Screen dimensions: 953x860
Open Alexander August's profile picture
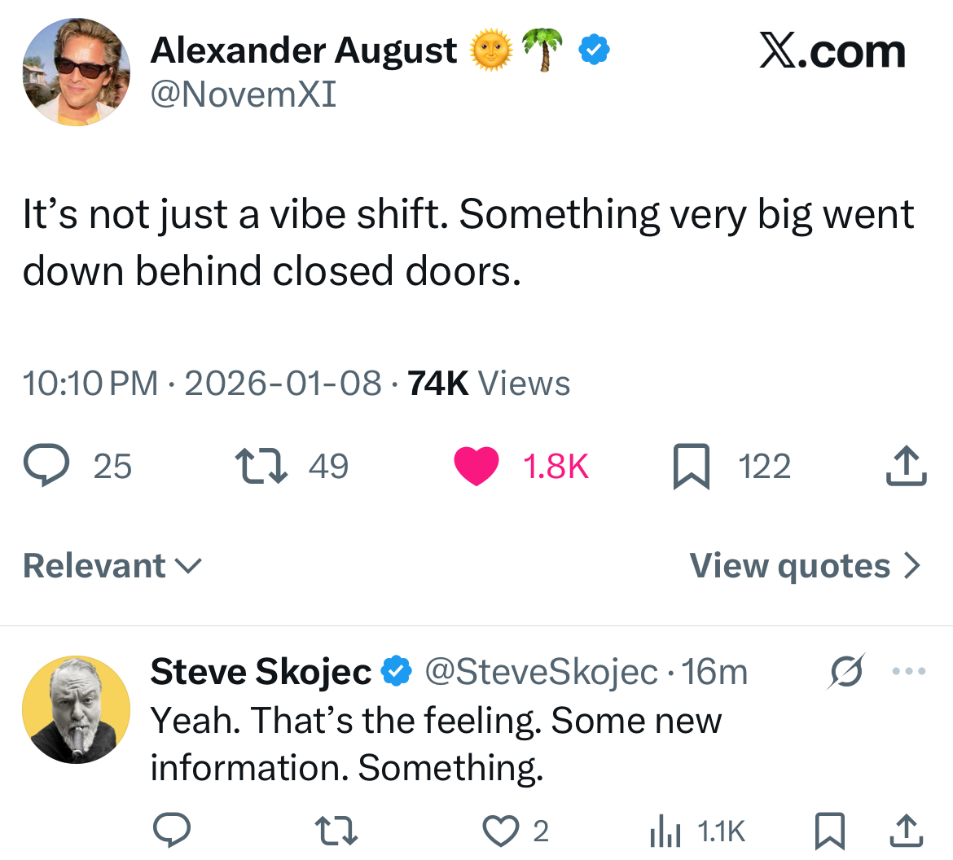pos(76,72)
